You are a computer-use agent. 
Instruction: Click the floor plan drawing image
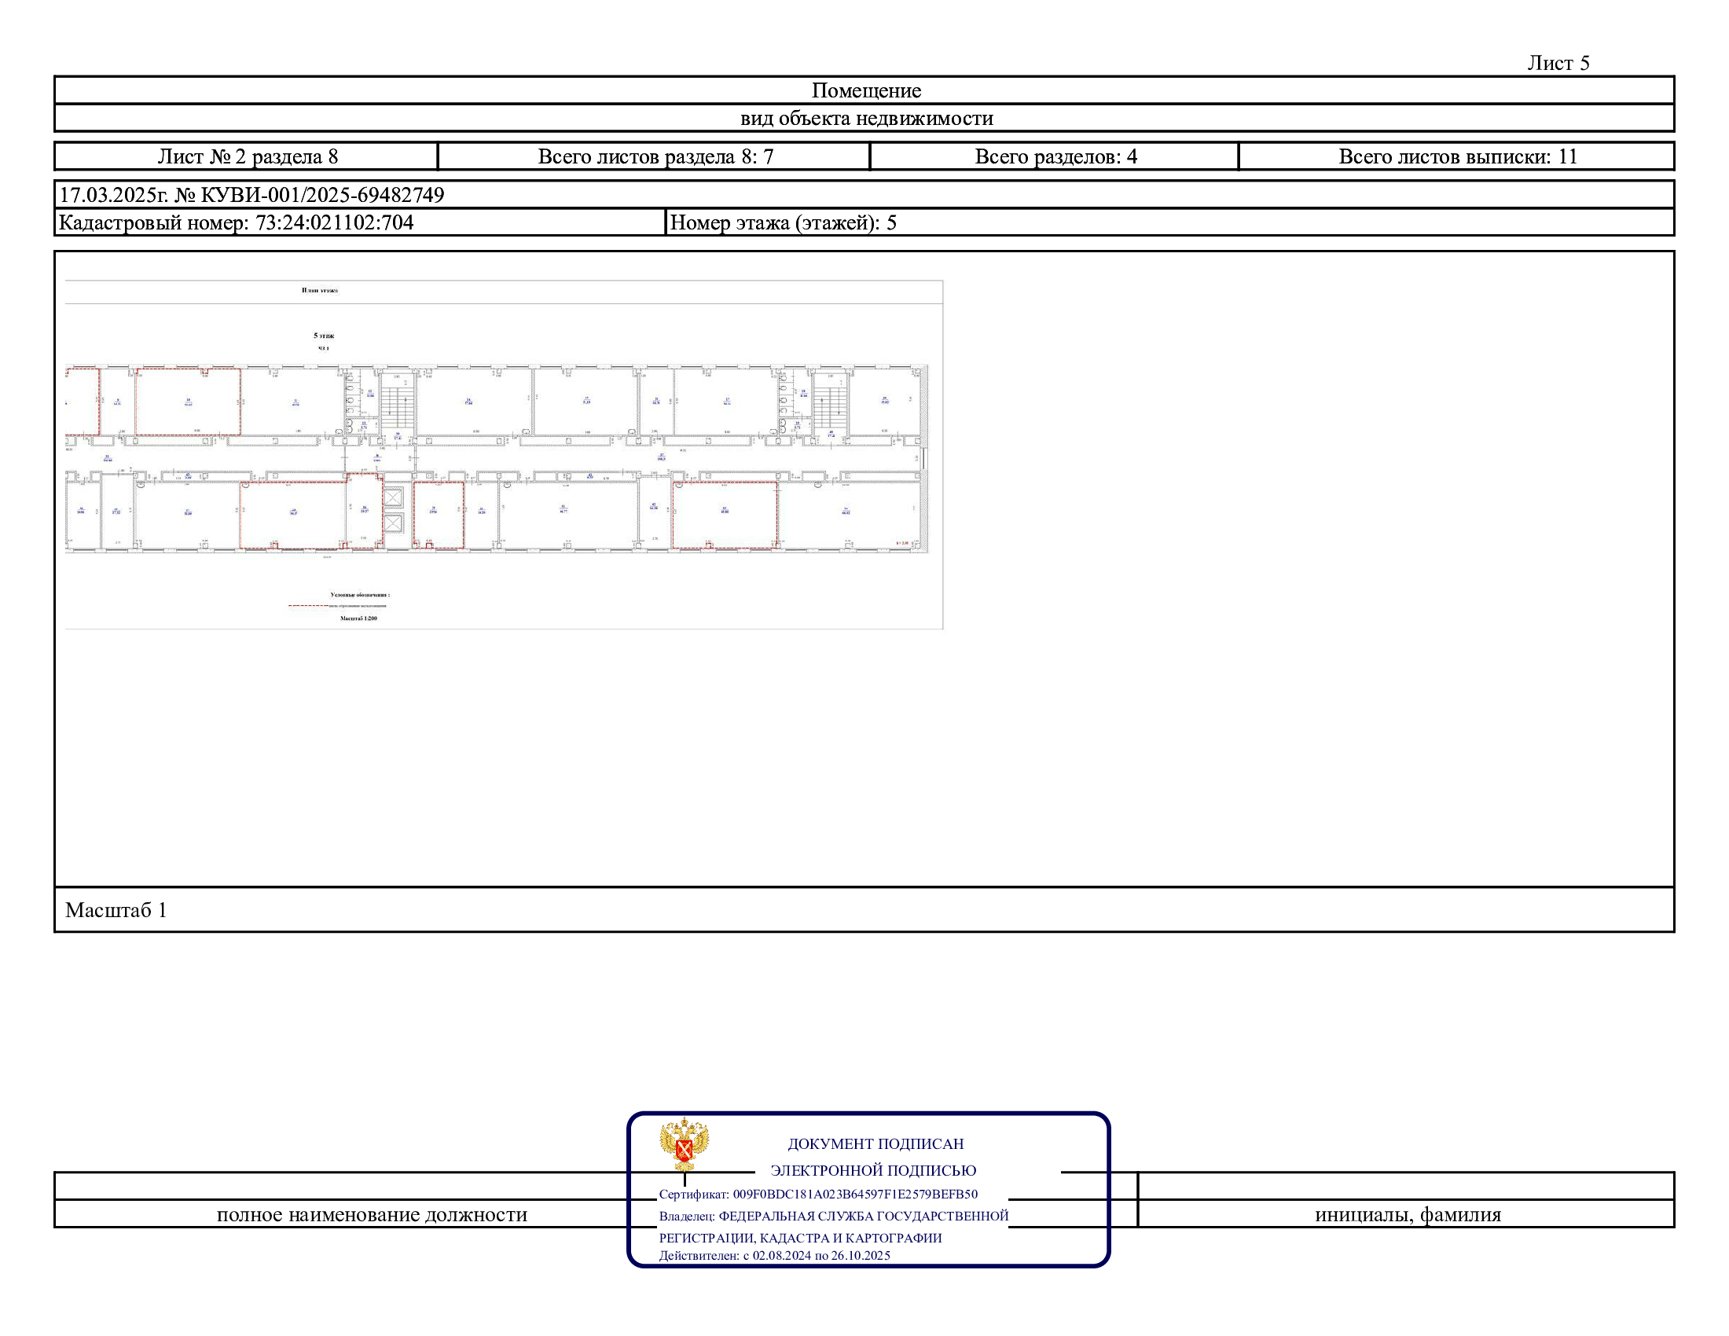[x=504, y=454]
